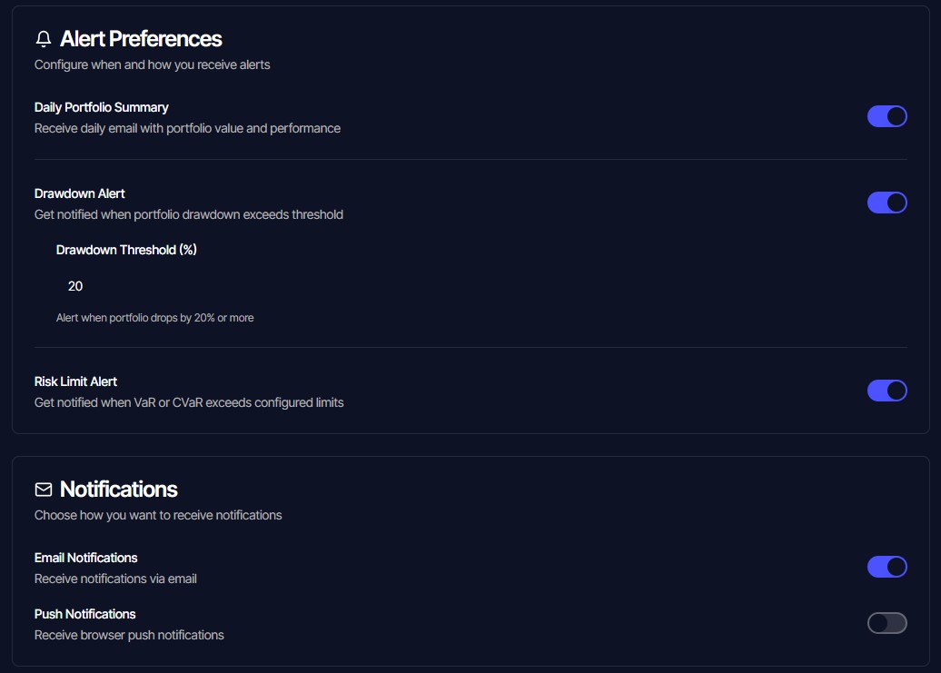Image resolution: width=941 pixels, height=673 pixels.
Task: Disable the Risk Limit Alert toggle
Action: tap(887, 390)
